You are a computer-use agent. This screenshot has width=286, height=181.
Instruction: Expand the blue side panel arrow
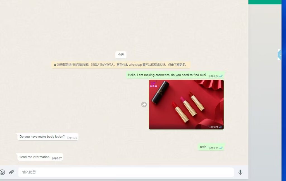280,55
